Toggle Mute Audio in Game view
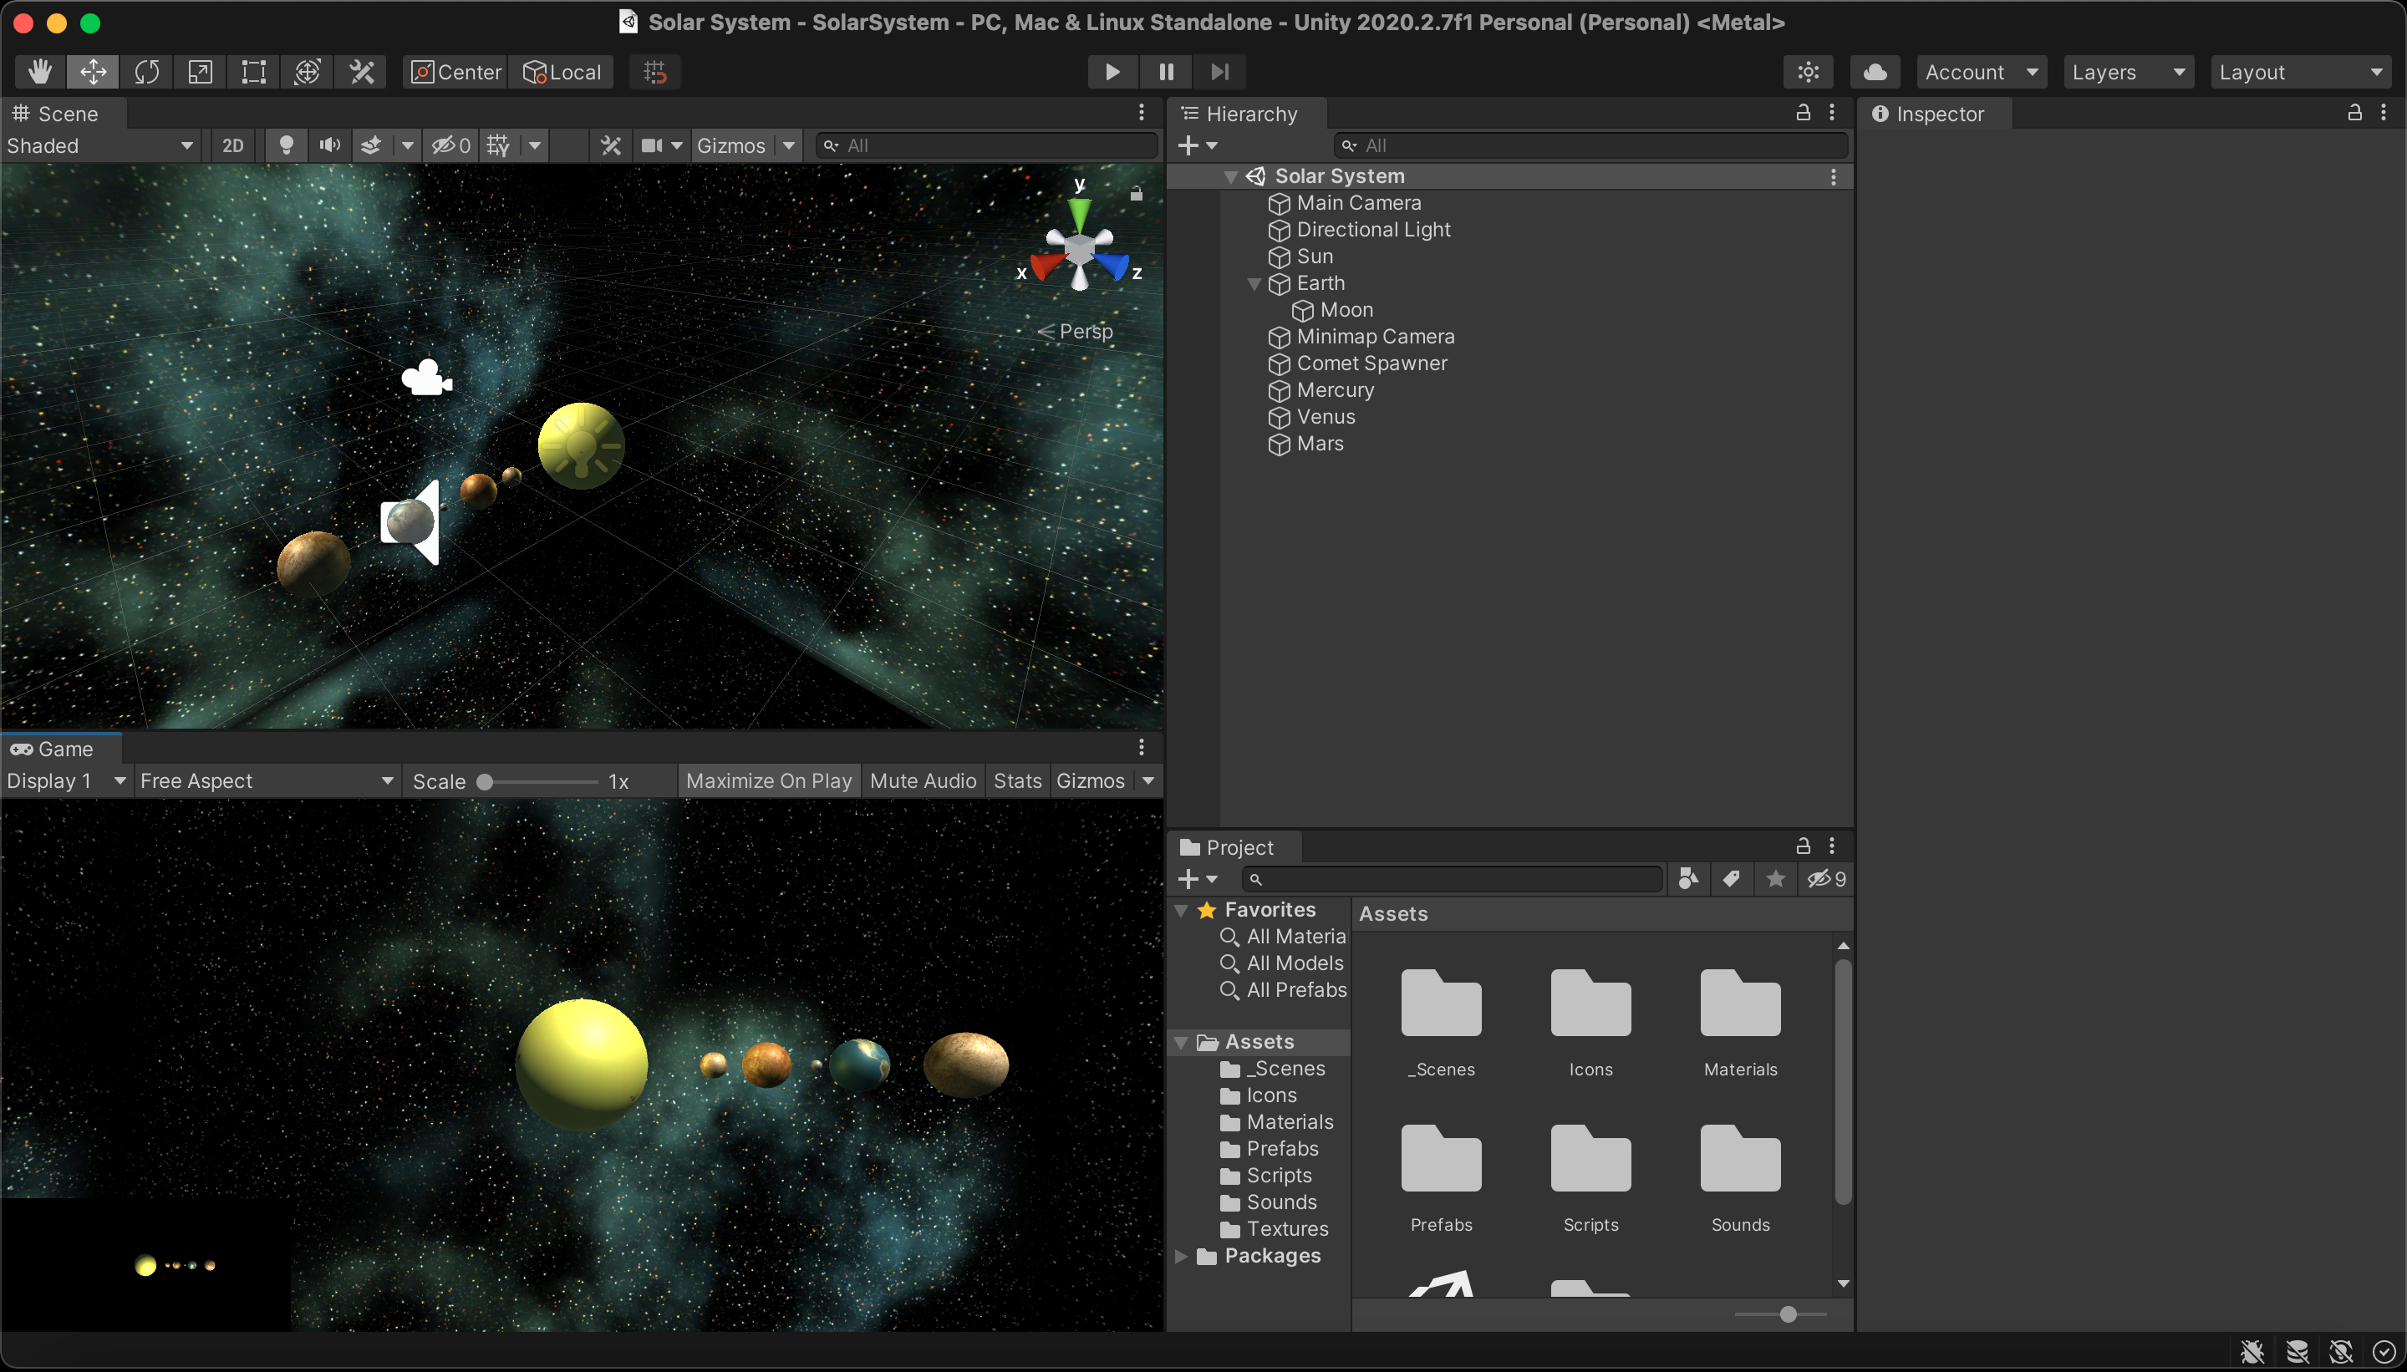This screenshot has width=2407, height=1372. (x=923, y=781)
